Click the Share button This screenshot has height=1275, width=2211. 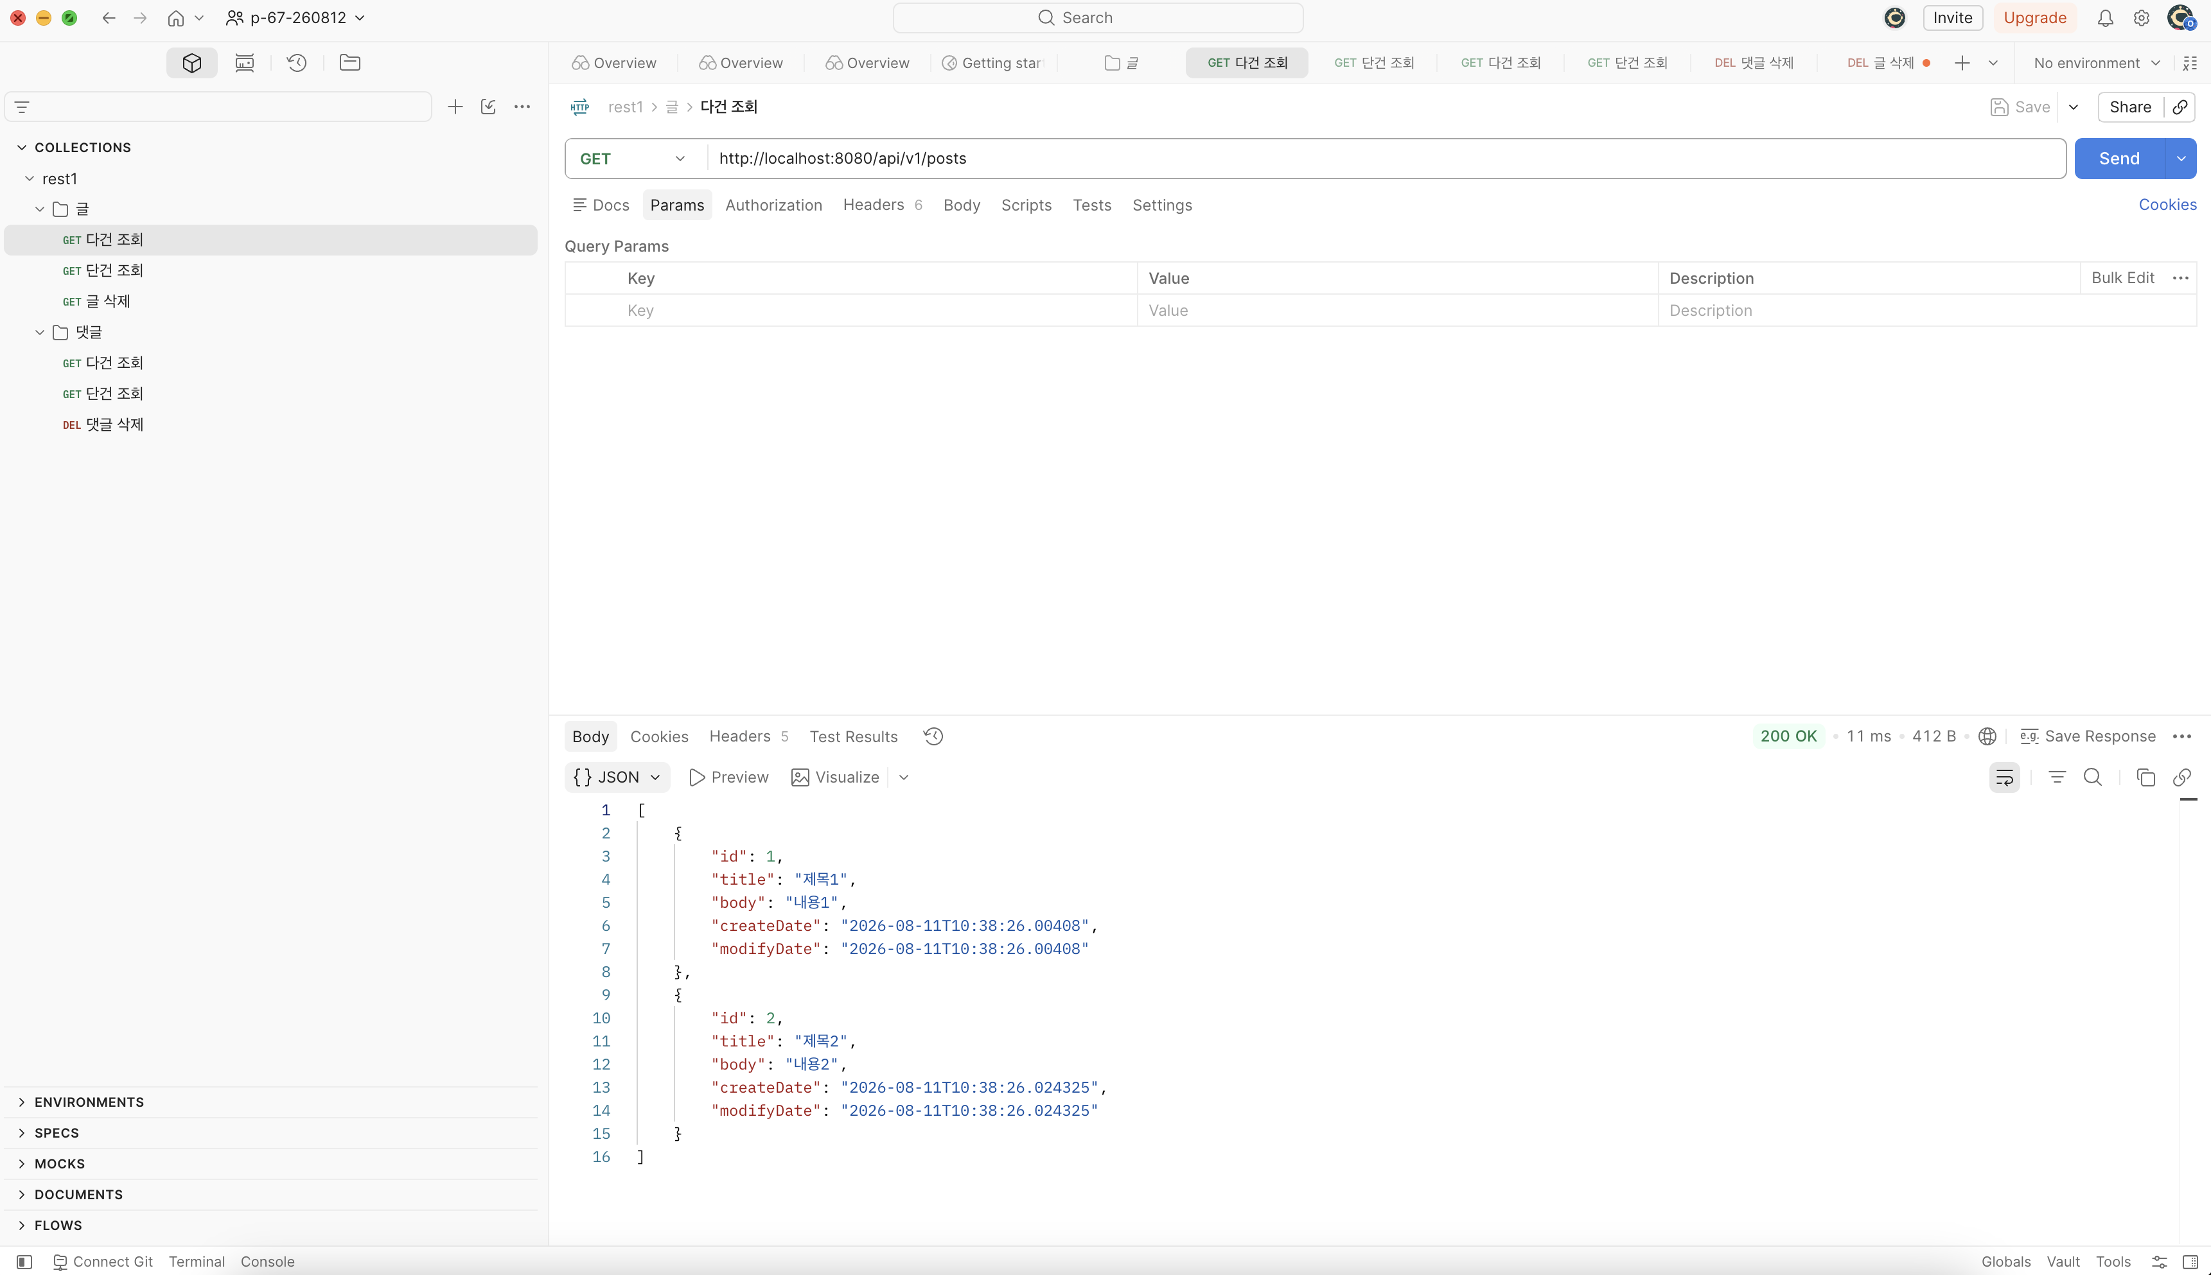pyautogui.click(x=2129, y=107)
